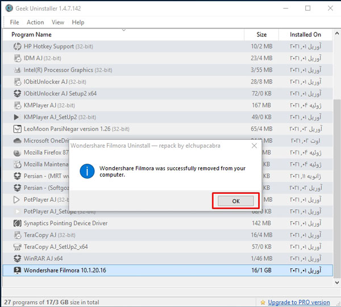Click the PotPlayer AJ (32-bit) play icon

point(16,200)
